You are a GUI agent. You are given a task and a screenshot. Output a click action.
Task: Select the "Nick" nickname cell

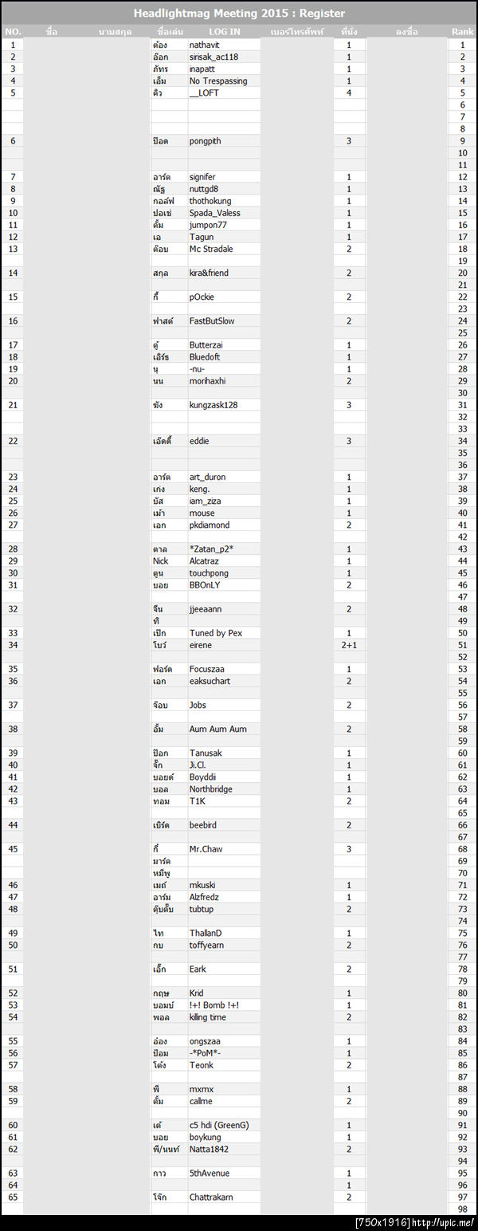(160, 561)
